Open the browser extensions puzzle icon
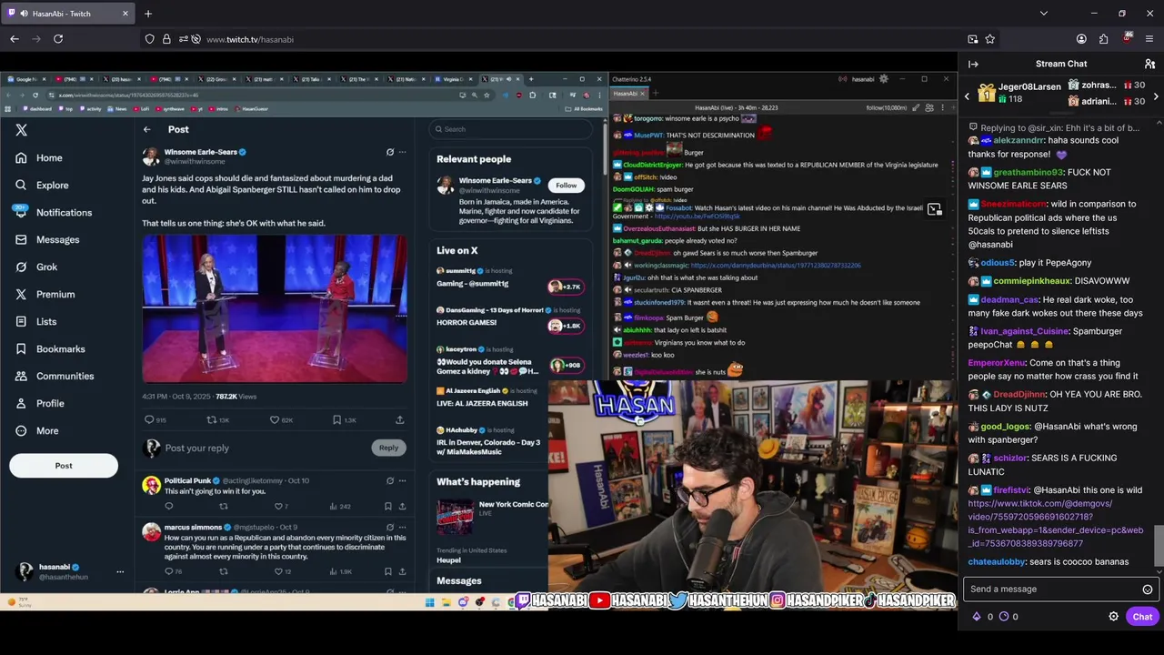 click(x=1103, y=39)
